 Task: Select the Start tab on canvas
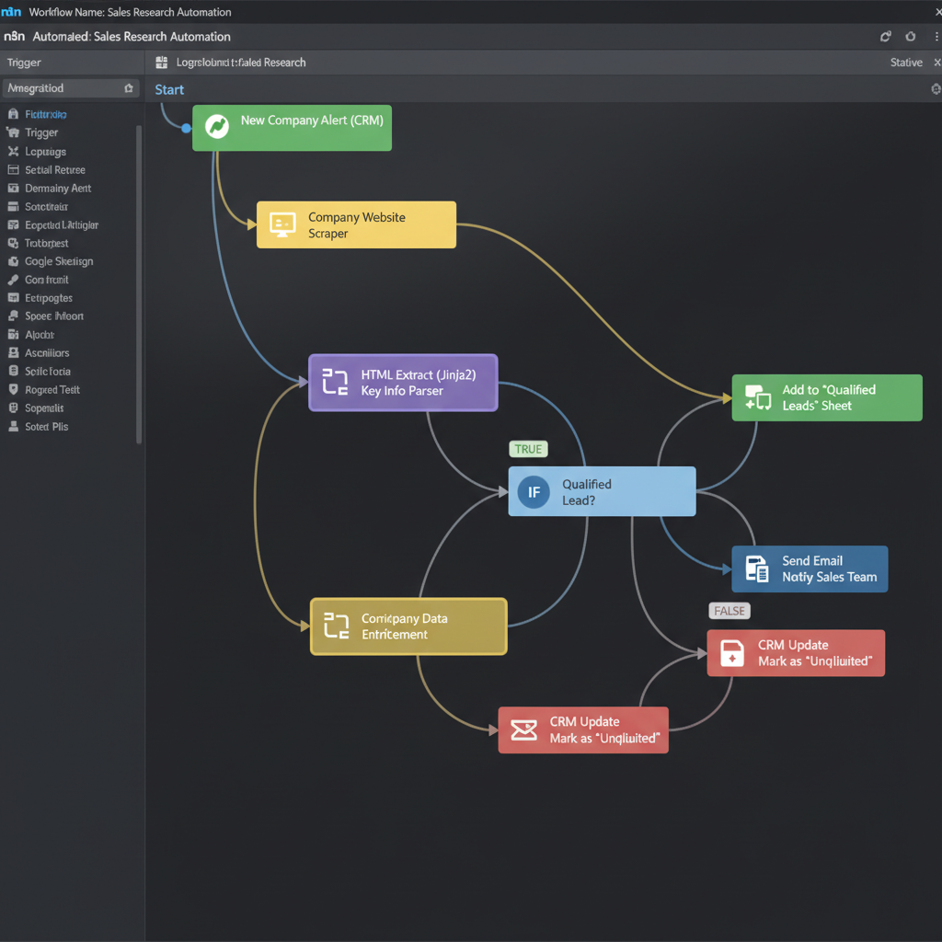pyautogui.click(x=169, y=89)
